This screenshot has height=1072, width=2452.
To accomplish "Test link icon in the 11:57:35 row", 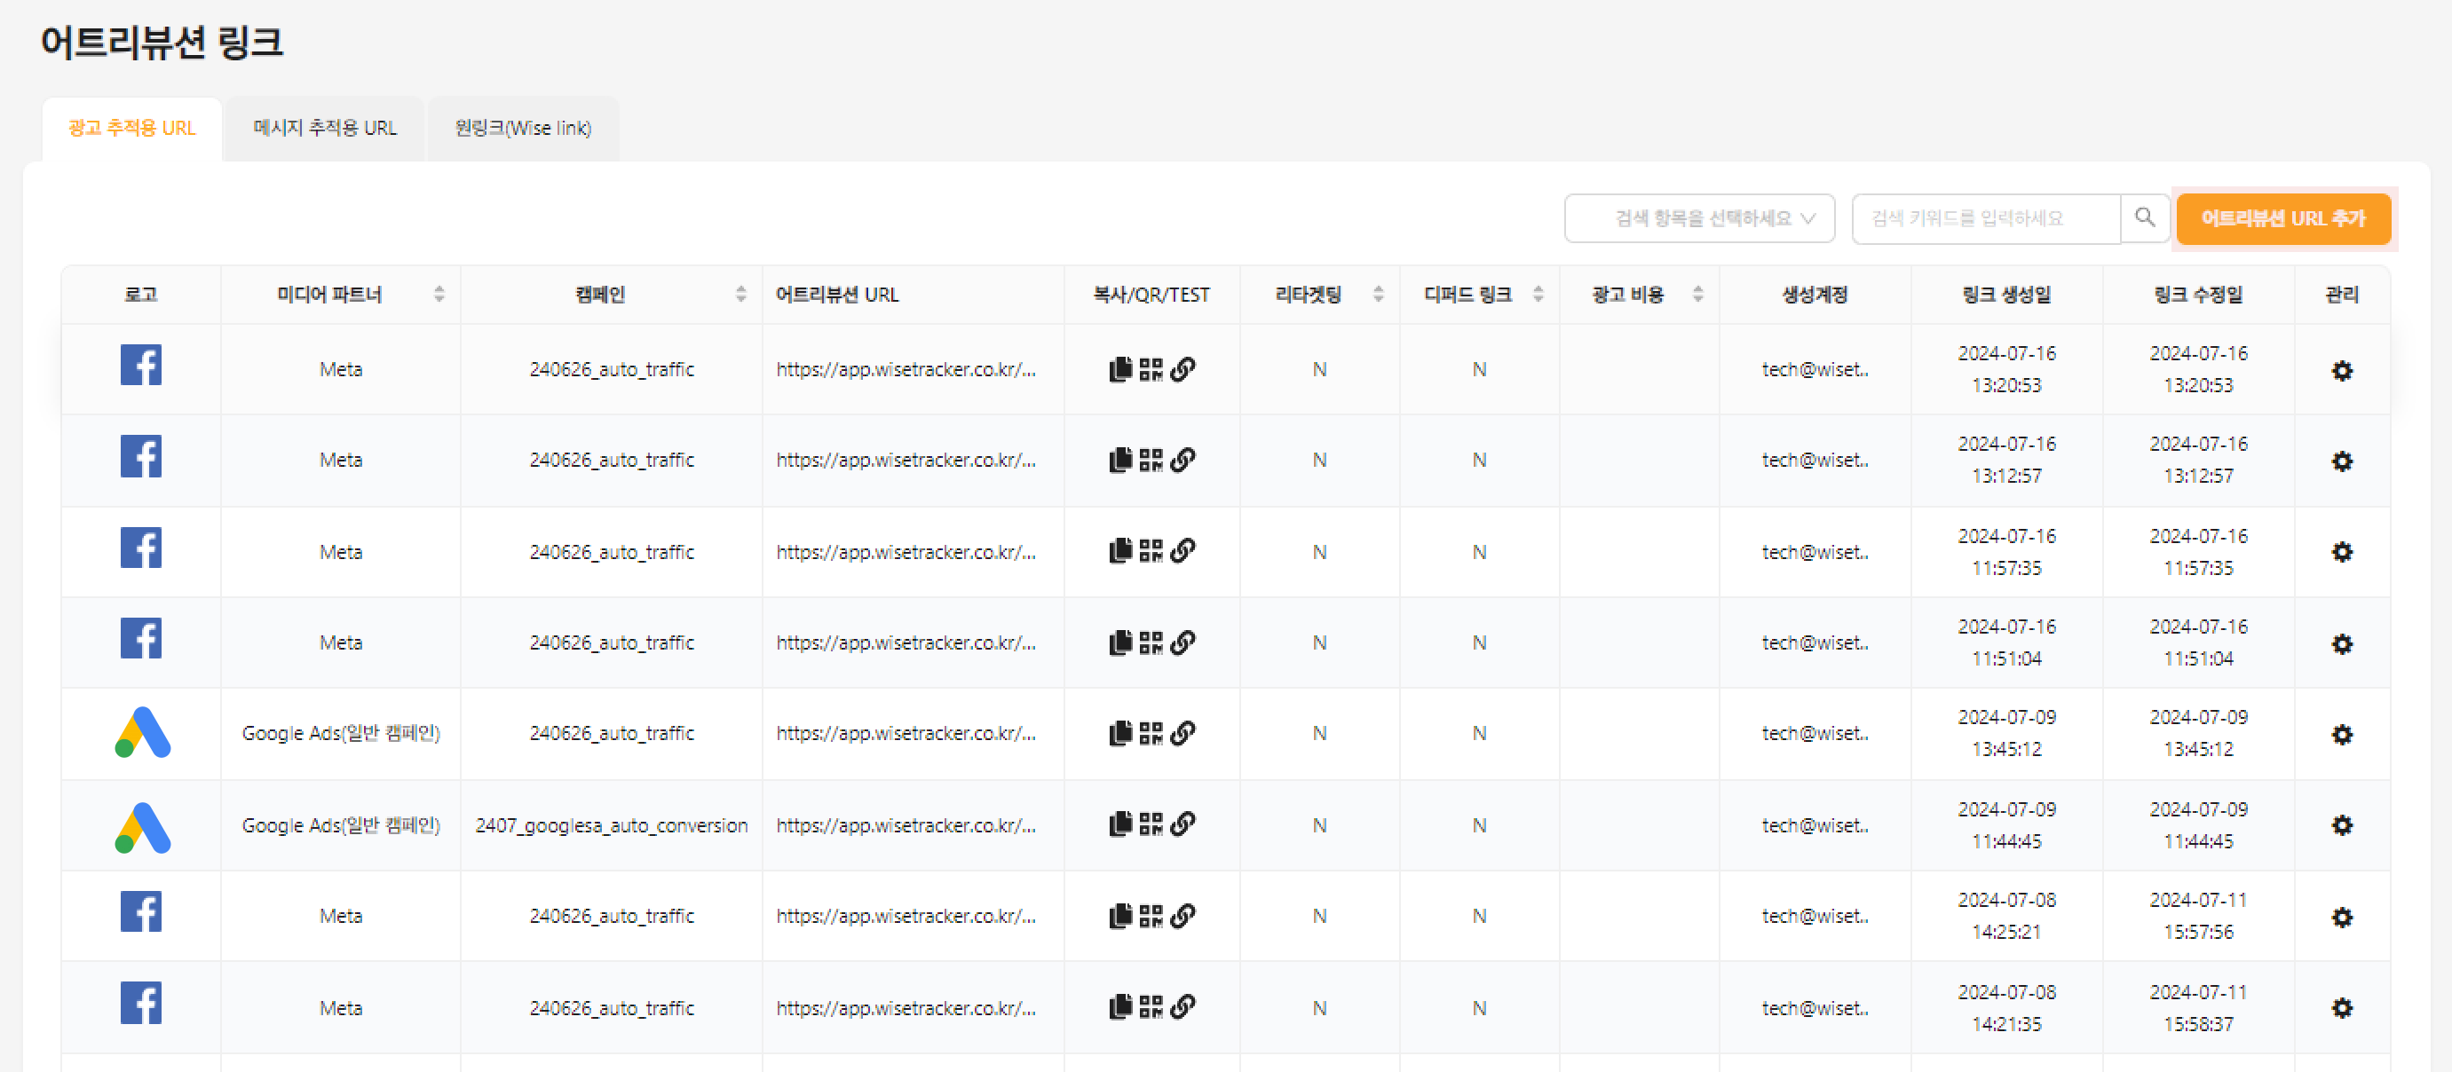I will pyautogui.click(x=1182, y=551).
